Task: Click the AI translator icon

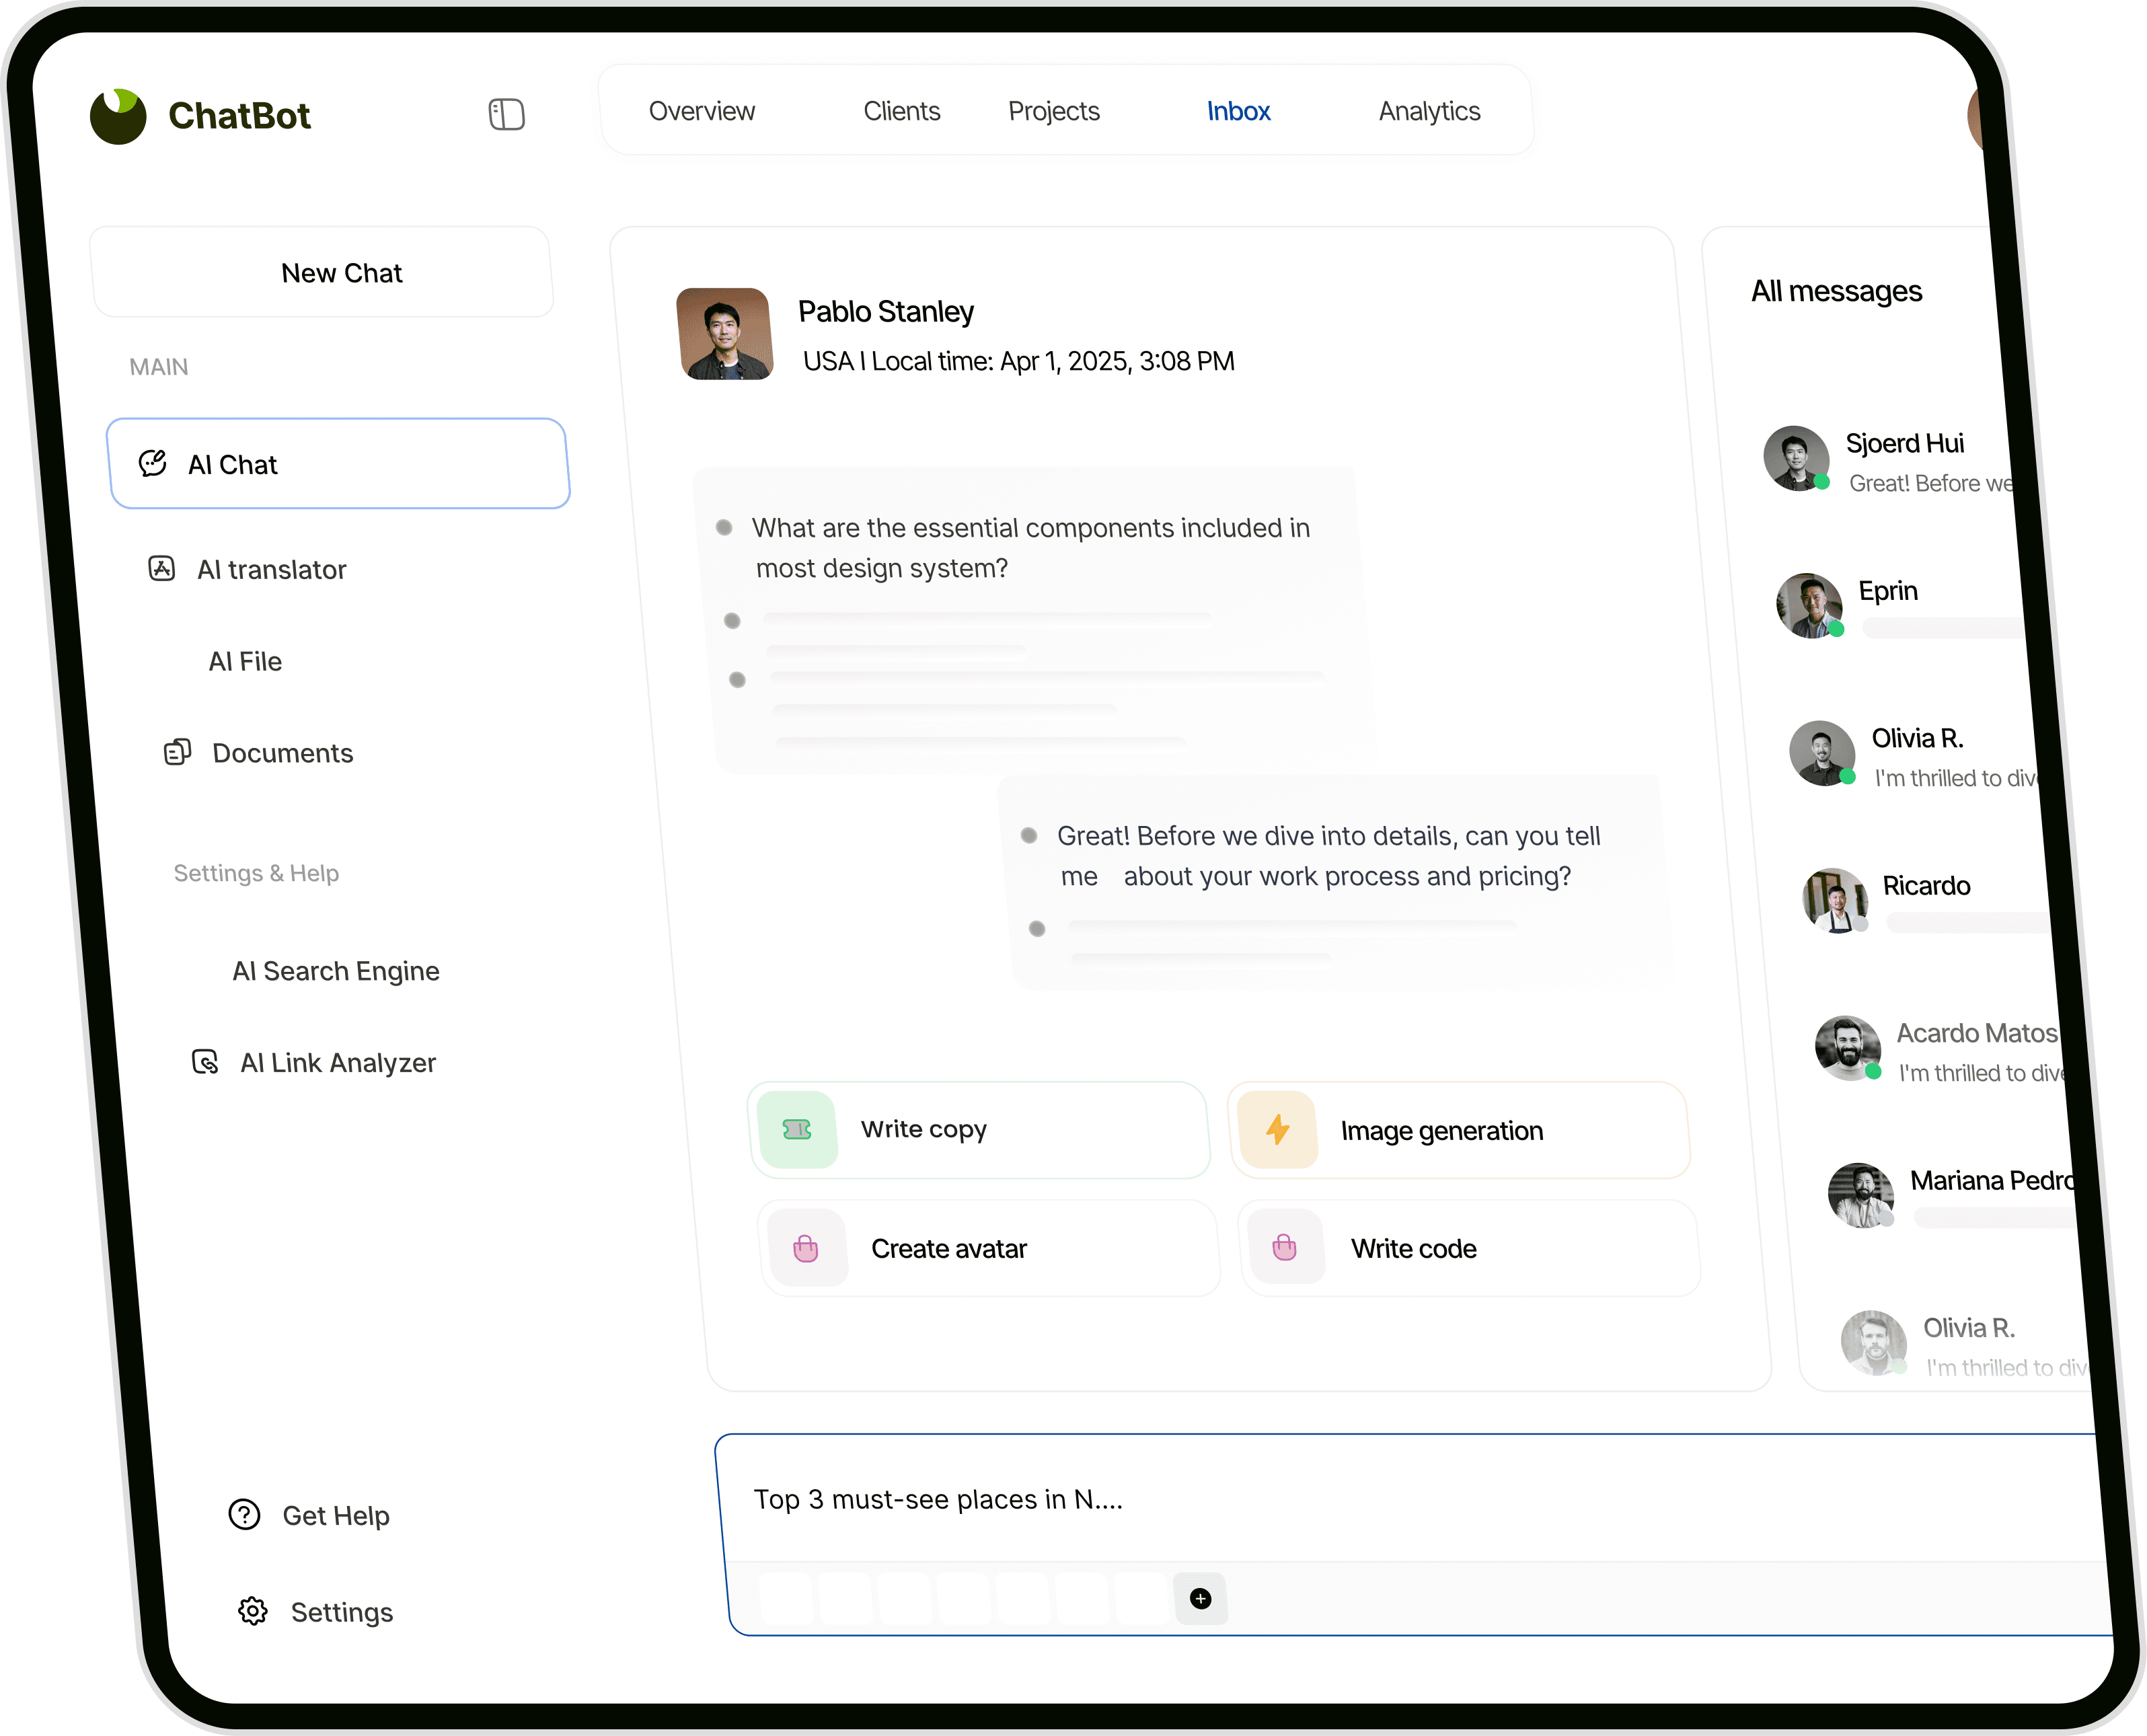Action: (x=162, y=569)
